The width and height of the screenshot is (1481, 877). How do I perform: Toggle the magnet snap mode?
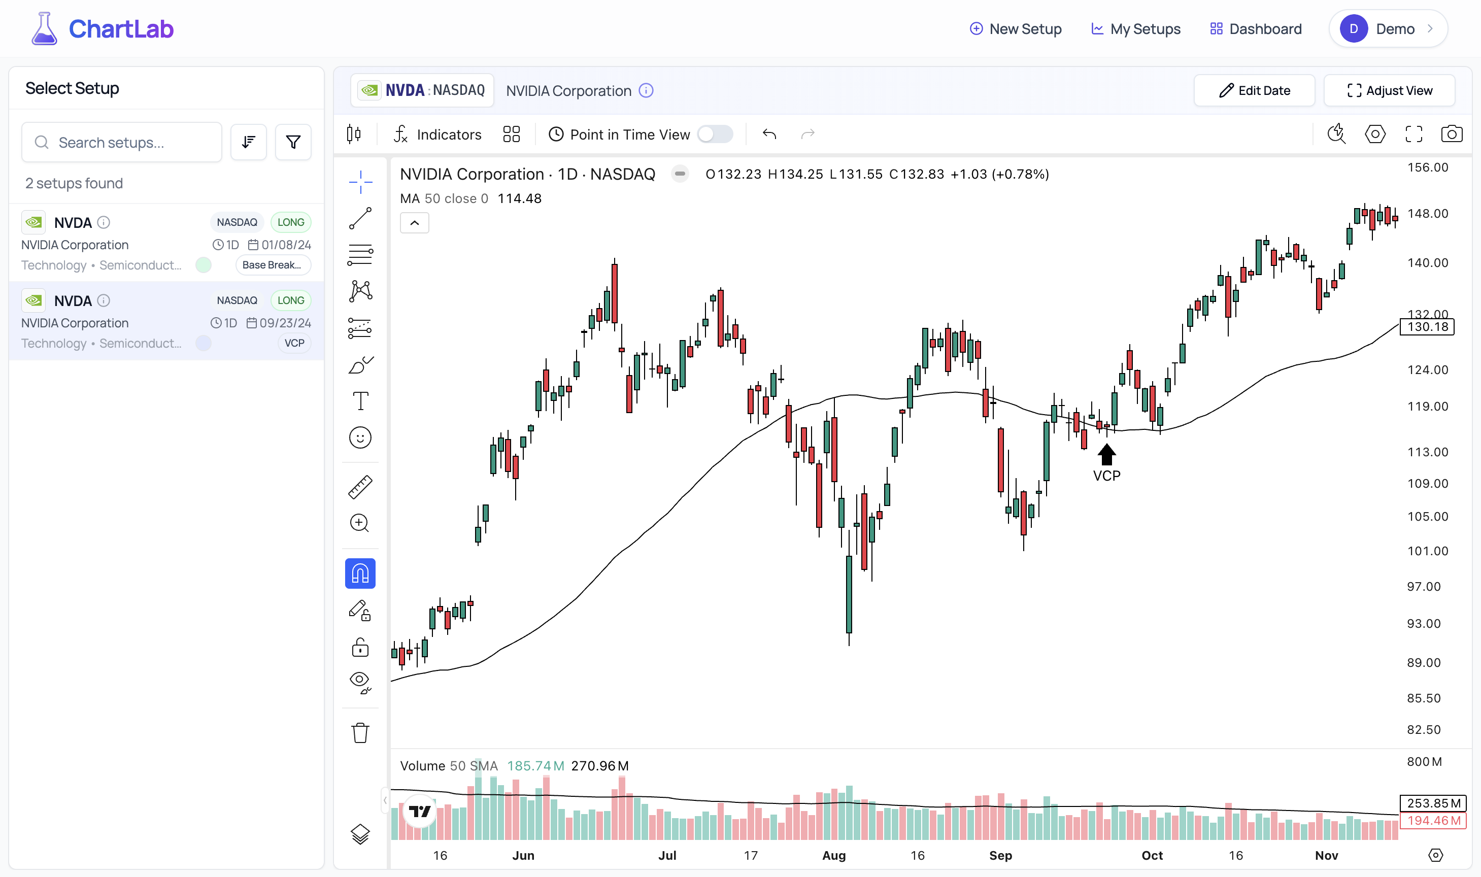coord(360,573)
